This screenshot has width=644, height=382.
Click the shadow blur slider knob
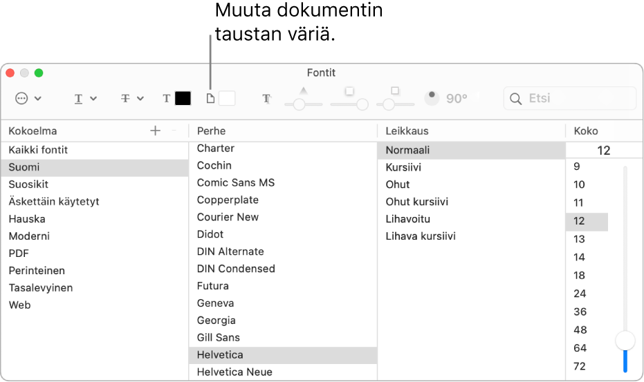coord(362,104)
